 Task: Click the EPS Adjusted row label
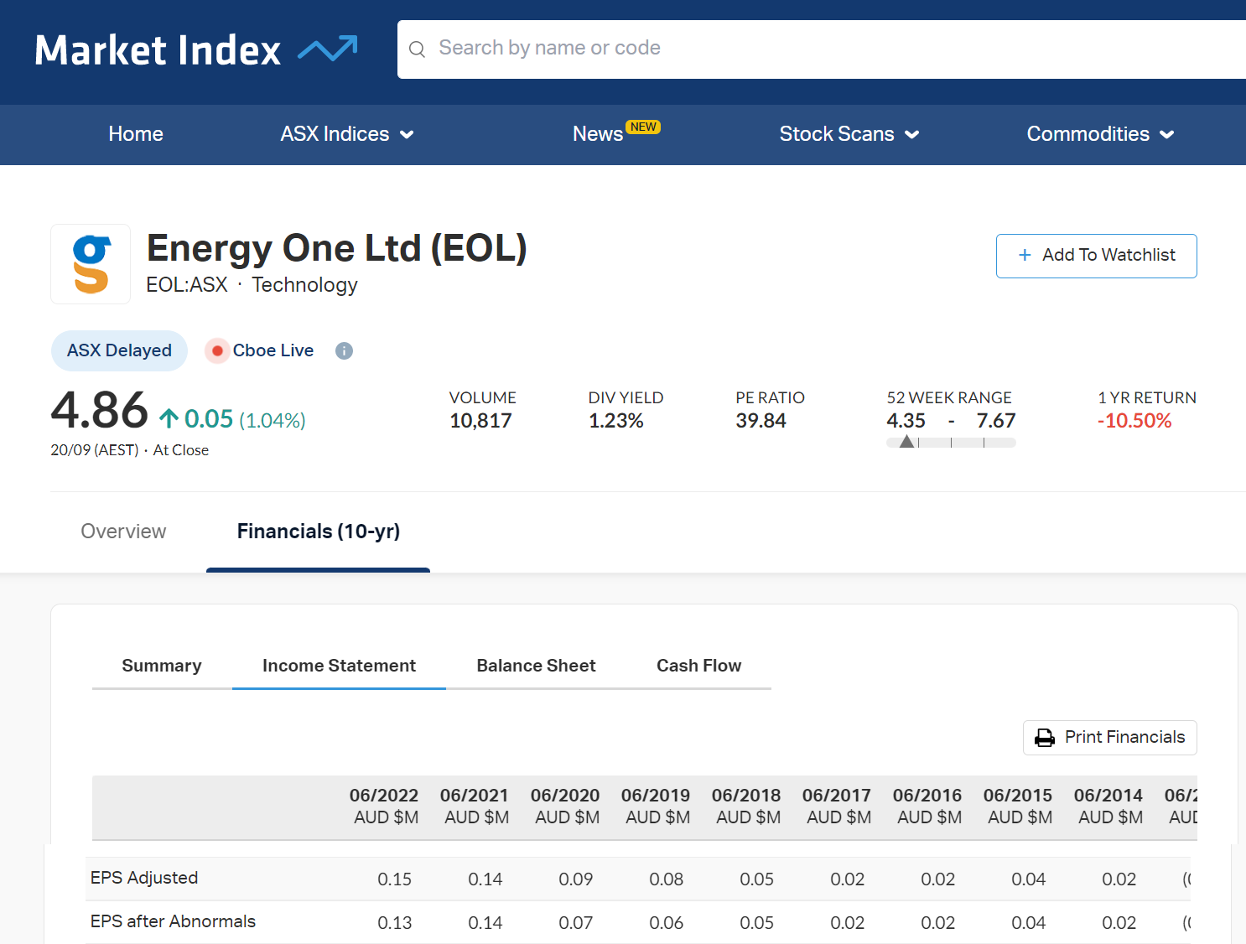click(144, 878)
